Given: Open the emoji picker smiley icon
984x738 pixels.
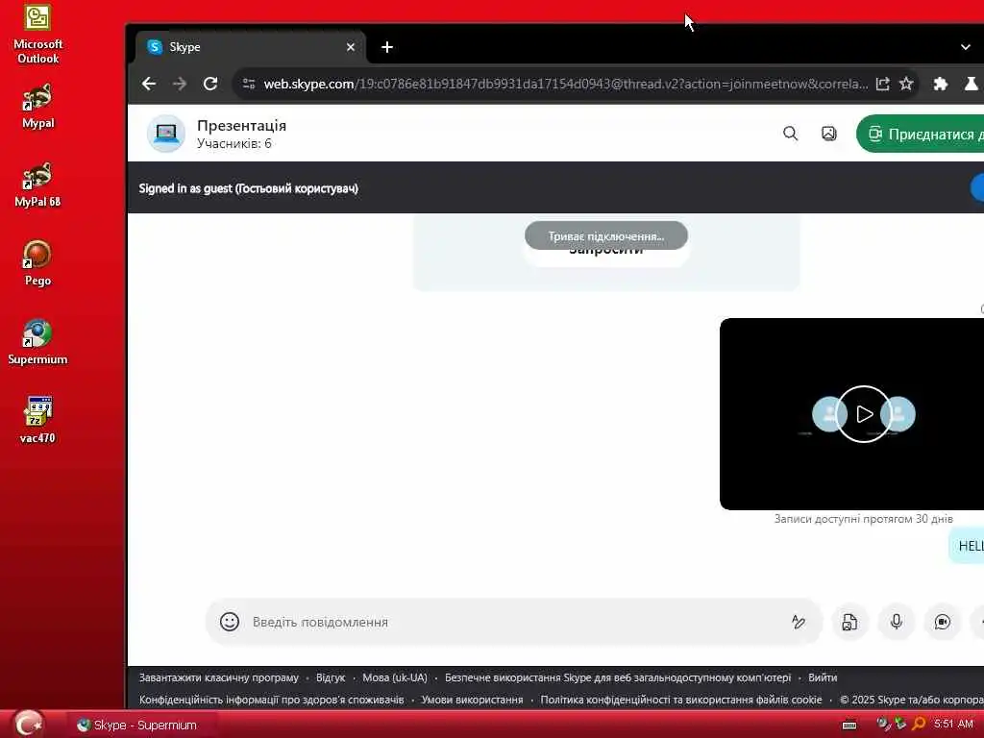Looking at the screenshot, I should pyautogui.click(x=230, y=622).
